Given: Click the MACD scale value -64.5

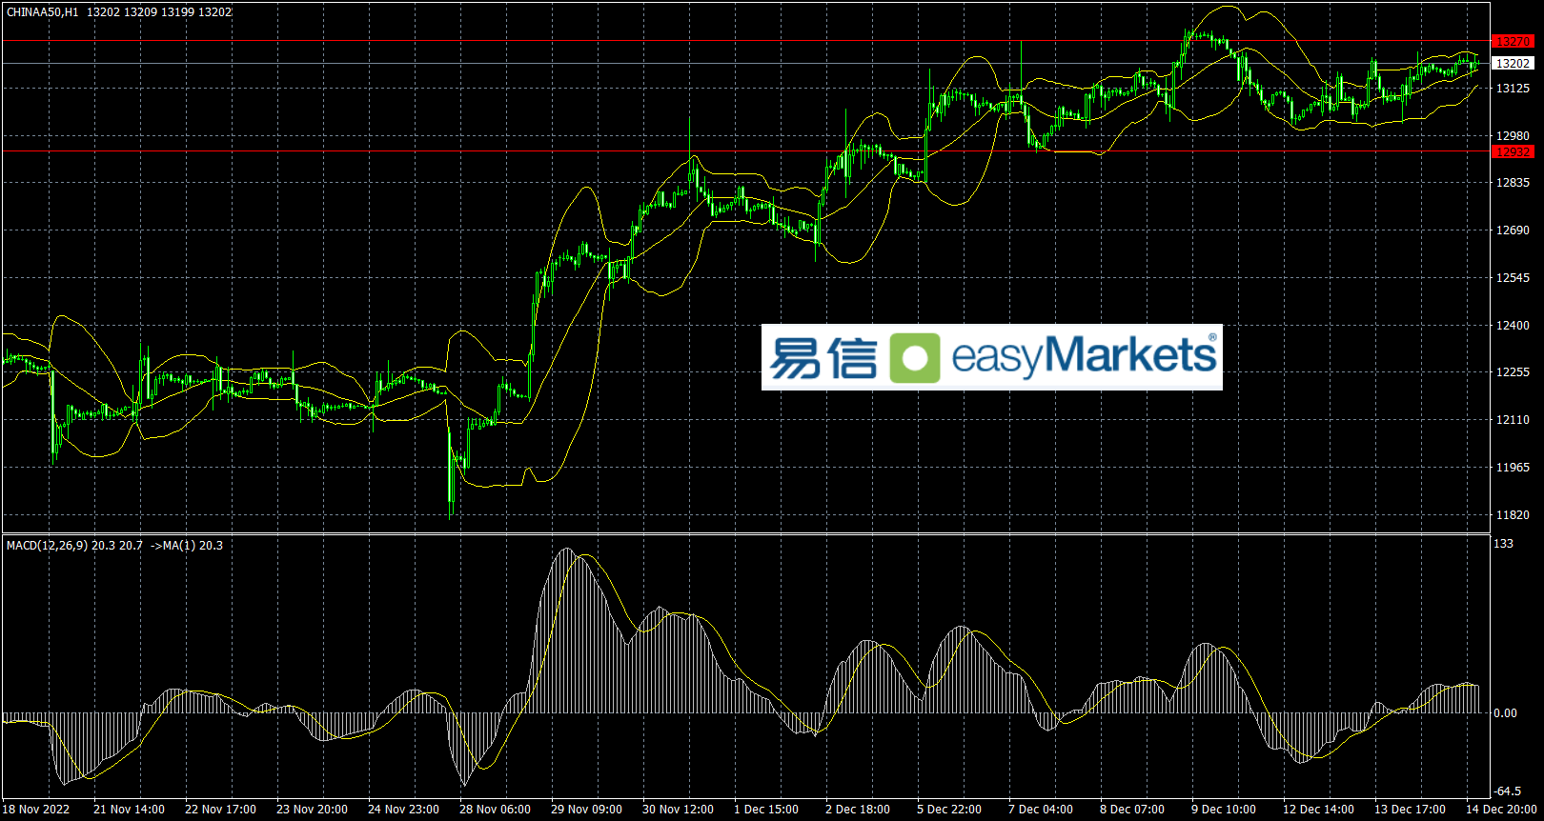Looking at the screenshot, I should pos(1507,791).
